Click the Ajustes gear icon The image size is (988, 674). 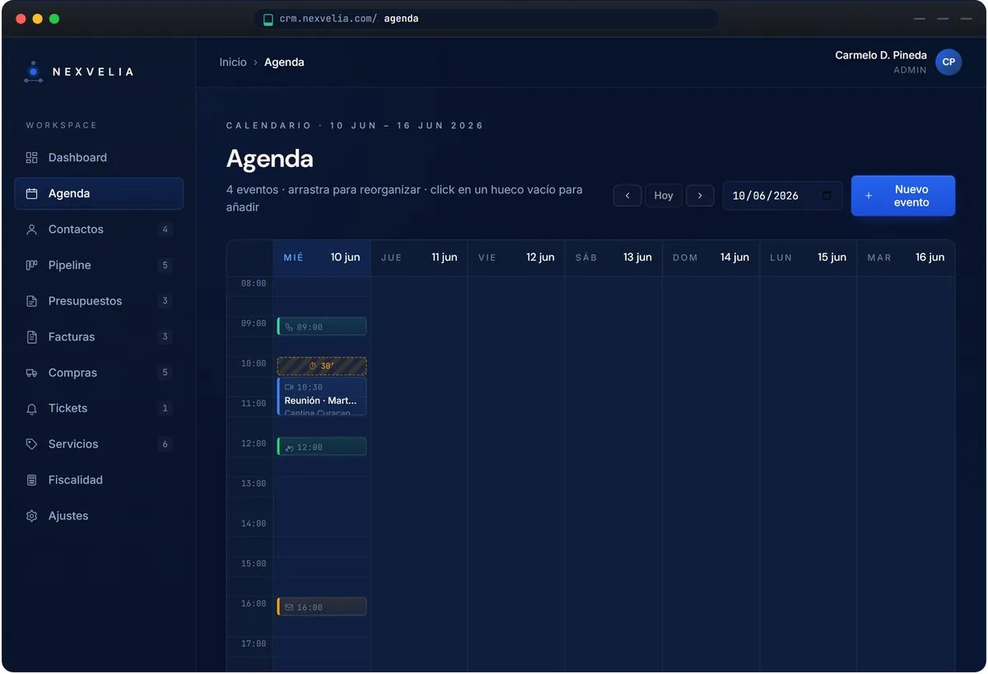coord(31,516)
